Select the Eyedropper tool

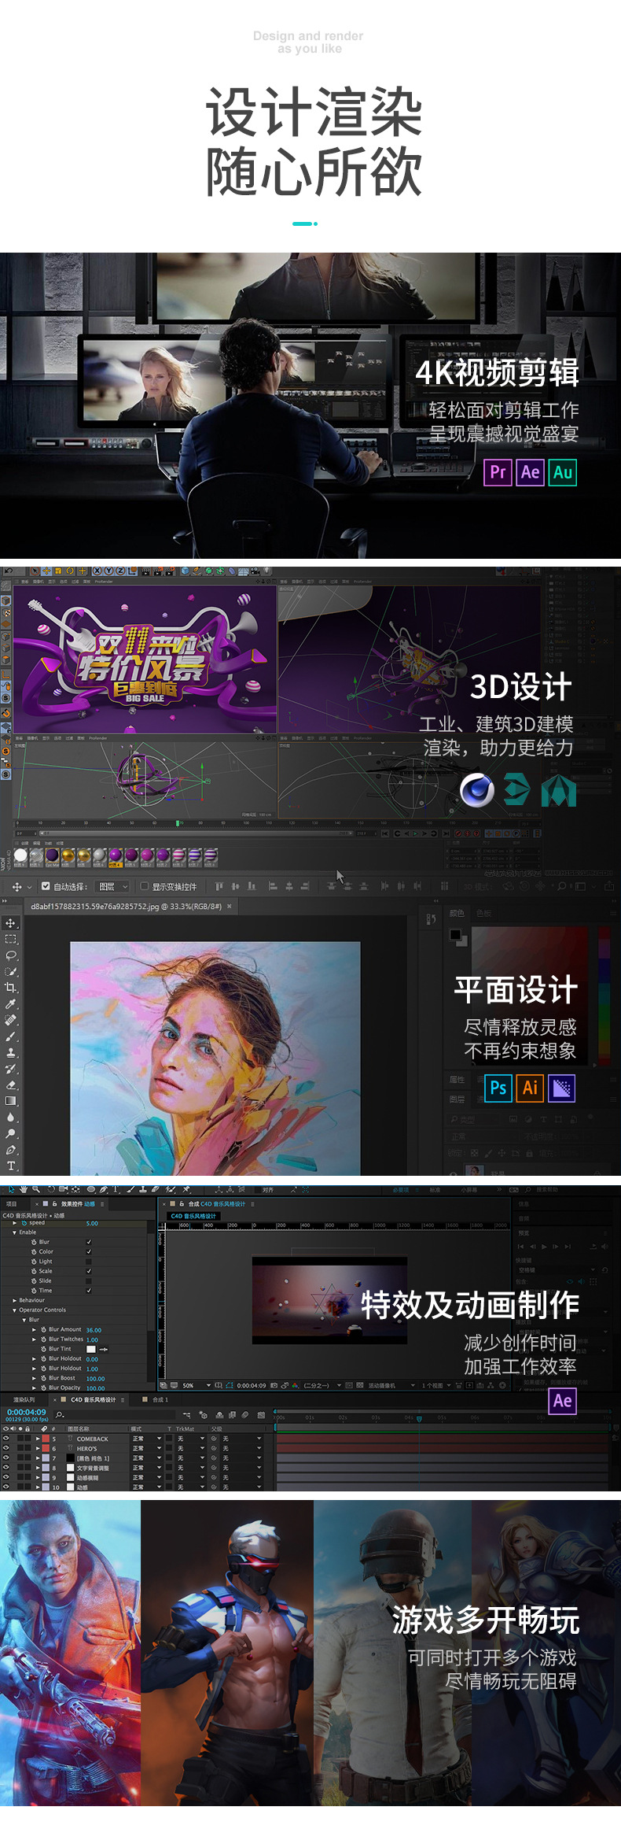[11, 1003]
